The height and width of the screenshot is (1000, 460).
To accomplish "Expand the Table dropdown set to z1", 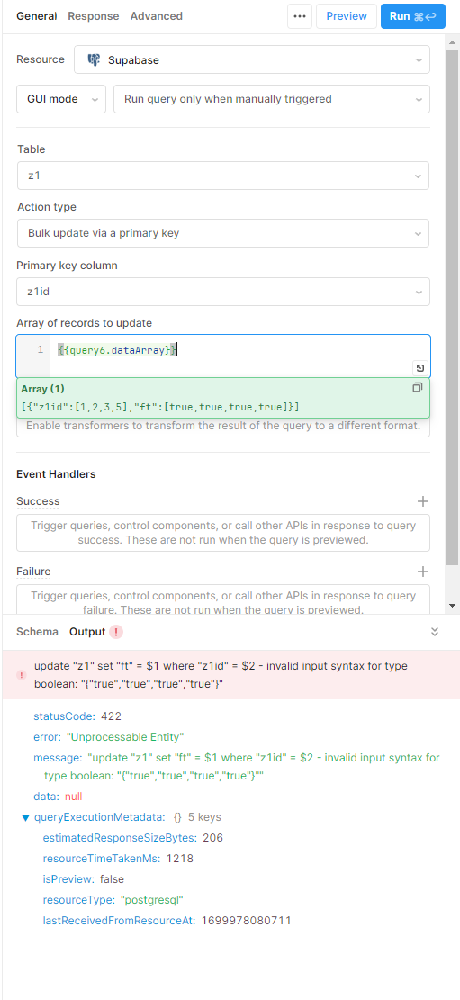I will (223, 176).
